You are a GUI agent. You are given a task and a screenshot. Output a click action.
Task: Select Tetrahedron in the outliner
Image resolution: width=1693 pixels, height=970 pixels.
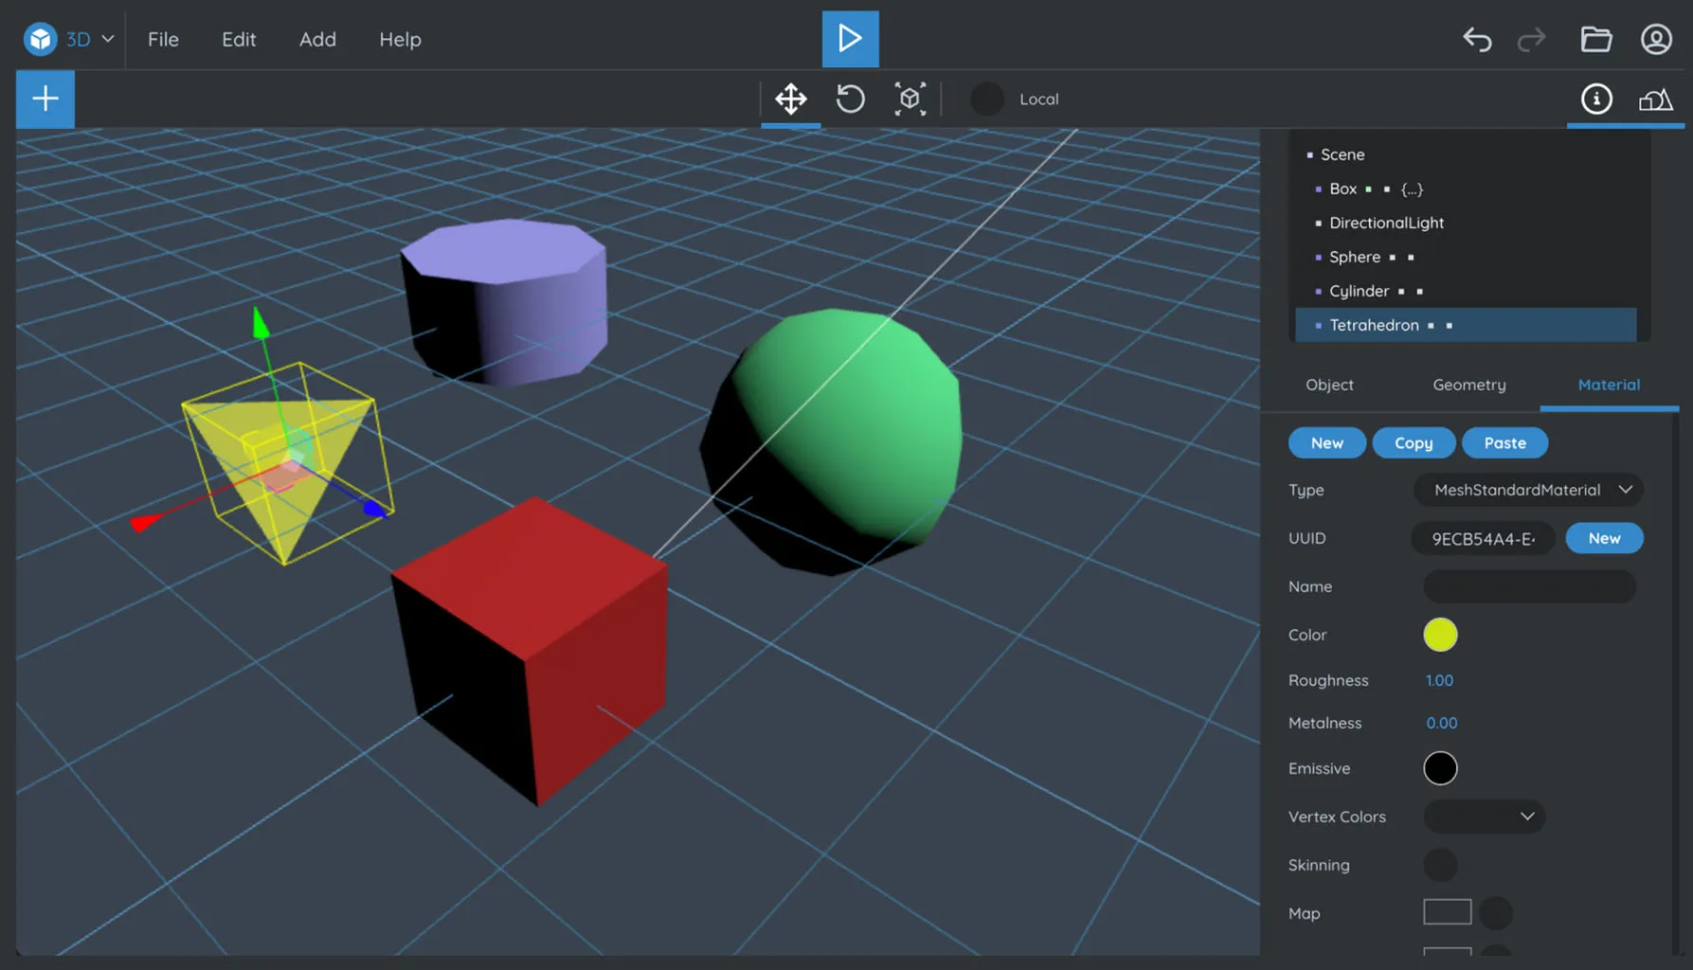[1466, 325]
